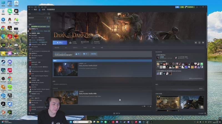The image size is (222, 124).
Task: Select Circle Empires Rivals in the library
Action: click(39, 91)
